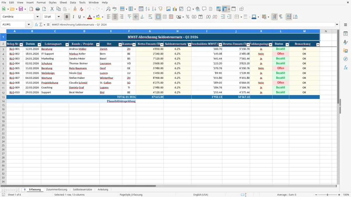Toggle Center Horizontally alignment

coord(115,17)
